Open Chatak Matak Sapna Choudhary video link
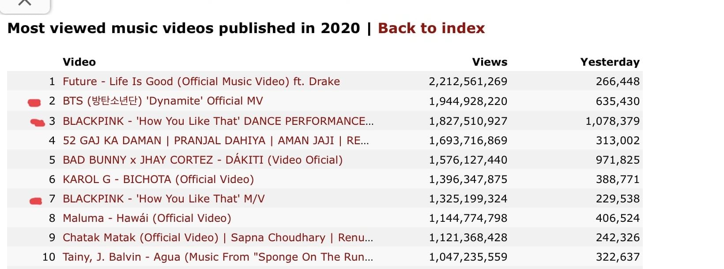The image size is (724, 269). (218, 238)
